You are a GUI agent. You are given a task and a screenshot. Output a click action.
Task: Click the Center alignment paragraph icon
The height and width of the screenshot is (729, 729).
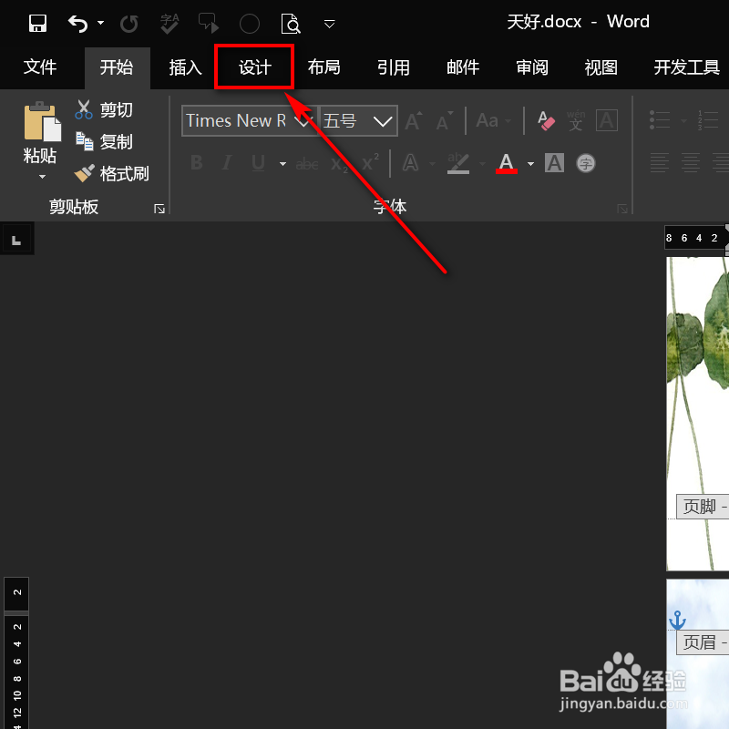[691, 163]
